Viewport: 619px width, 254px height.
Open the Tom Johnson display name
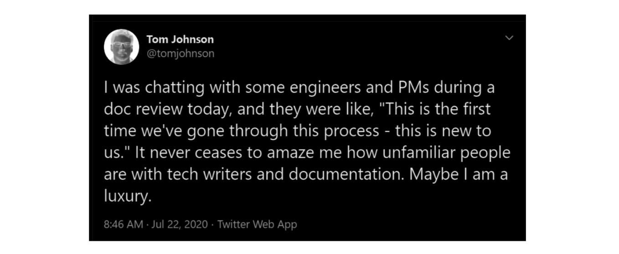(x=180, y=40)
